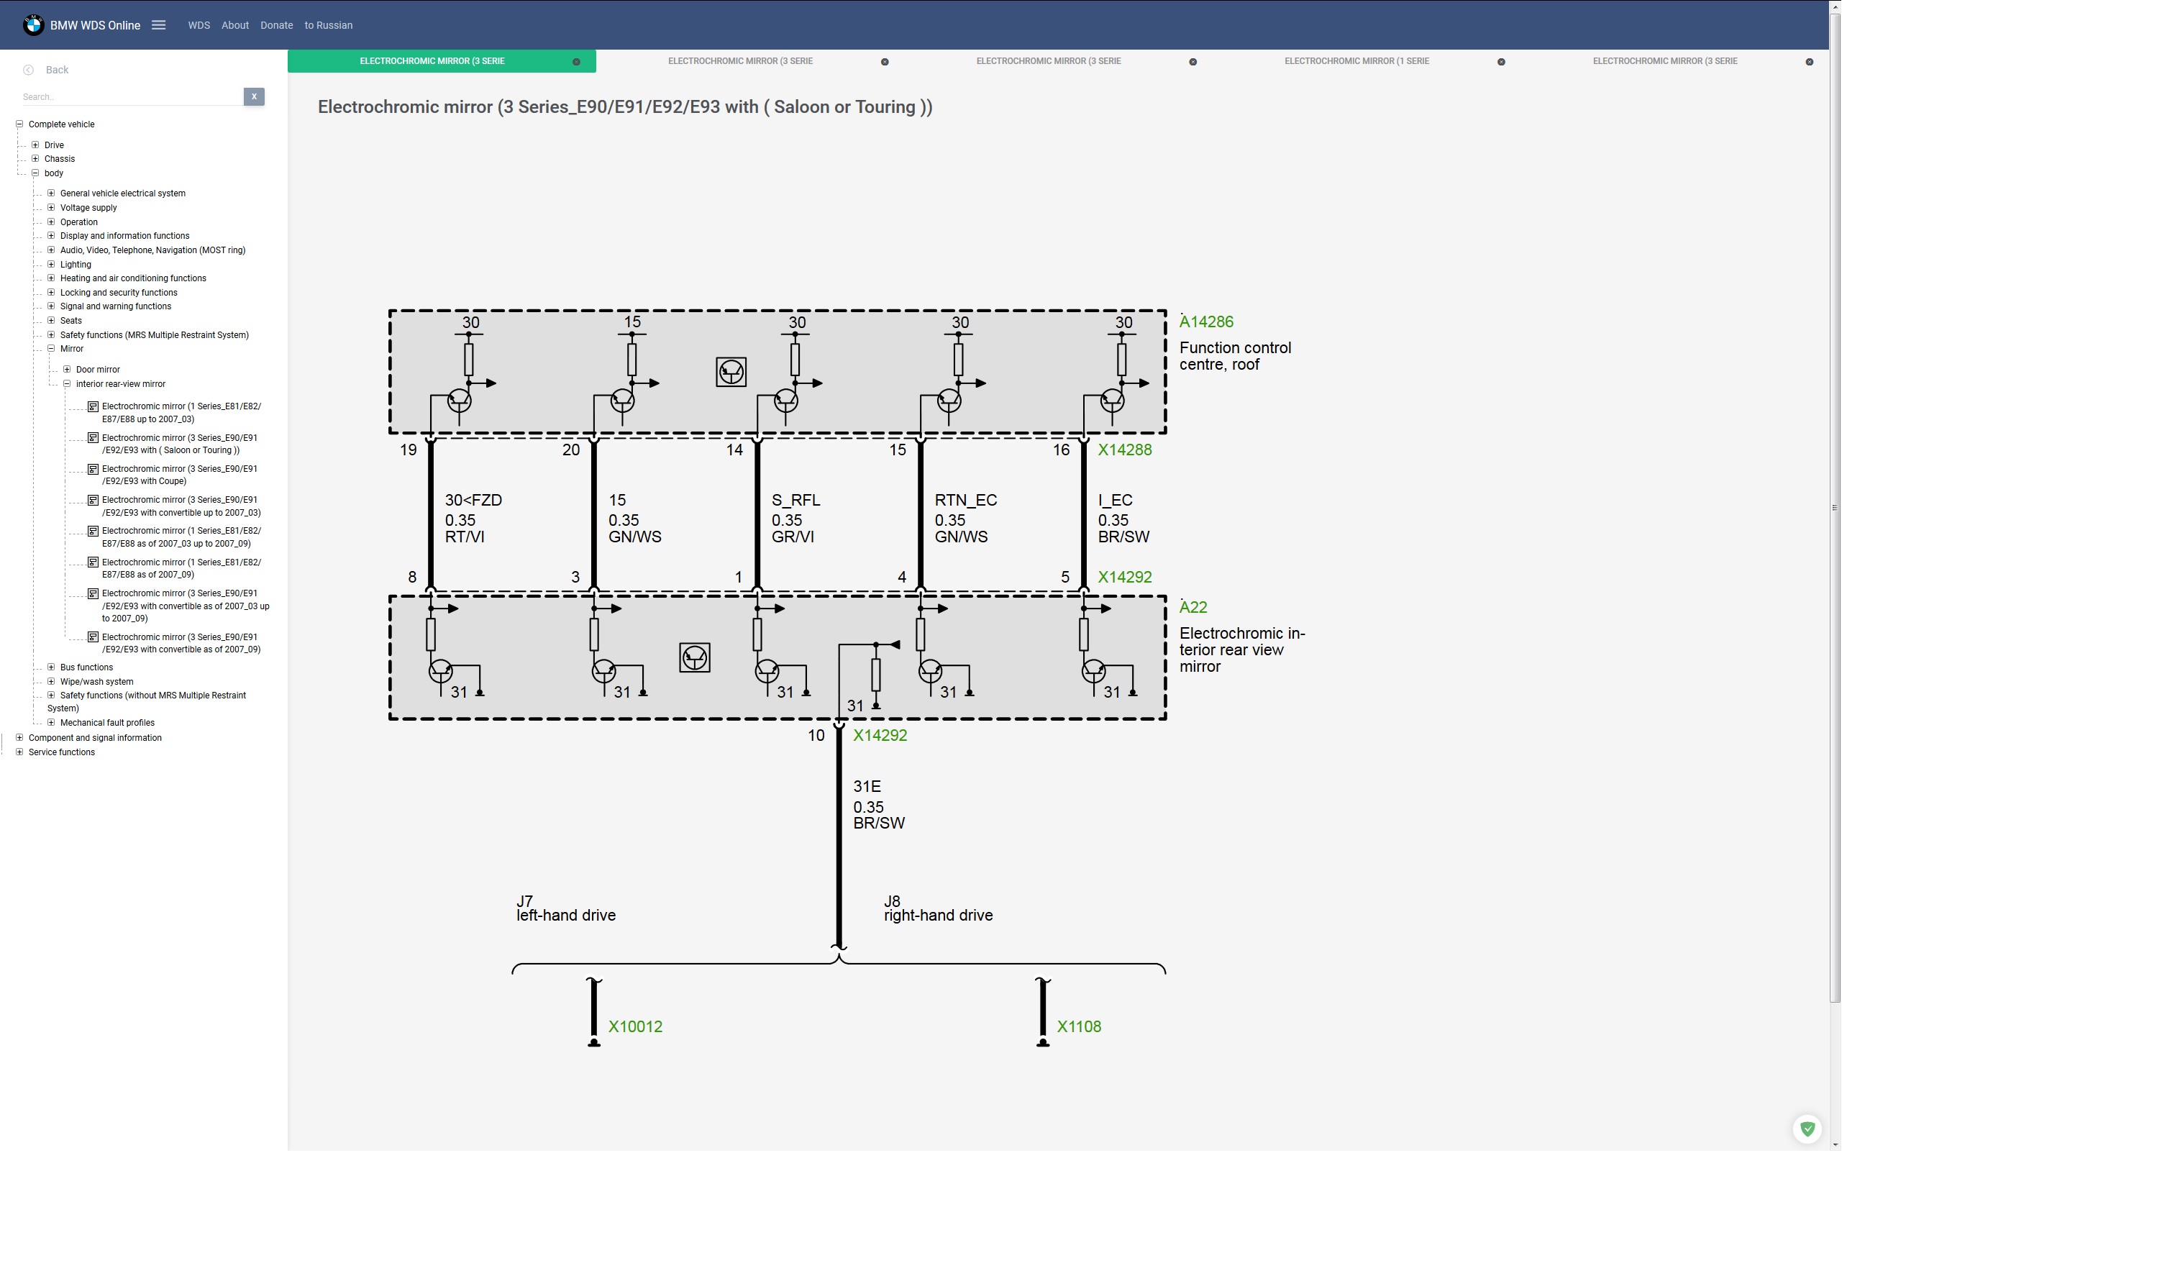This screenshot has height=1263, width=2175.
Task: Click the green shield icon
Action: point(1807,1129)
